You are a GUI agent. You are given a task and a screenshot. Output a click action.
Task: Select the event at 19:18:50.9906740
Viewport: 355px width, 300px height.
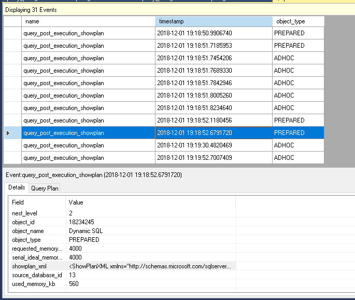coord(213,33)
